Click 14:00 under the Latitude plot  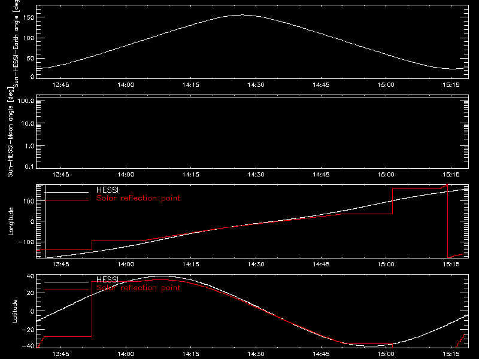click(126, 354)
